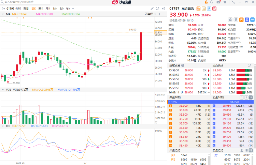Open the 不复权 adjustment dropdown
Image resolution: width=256 pixels, height=165 pixels.
click(149, 14)
